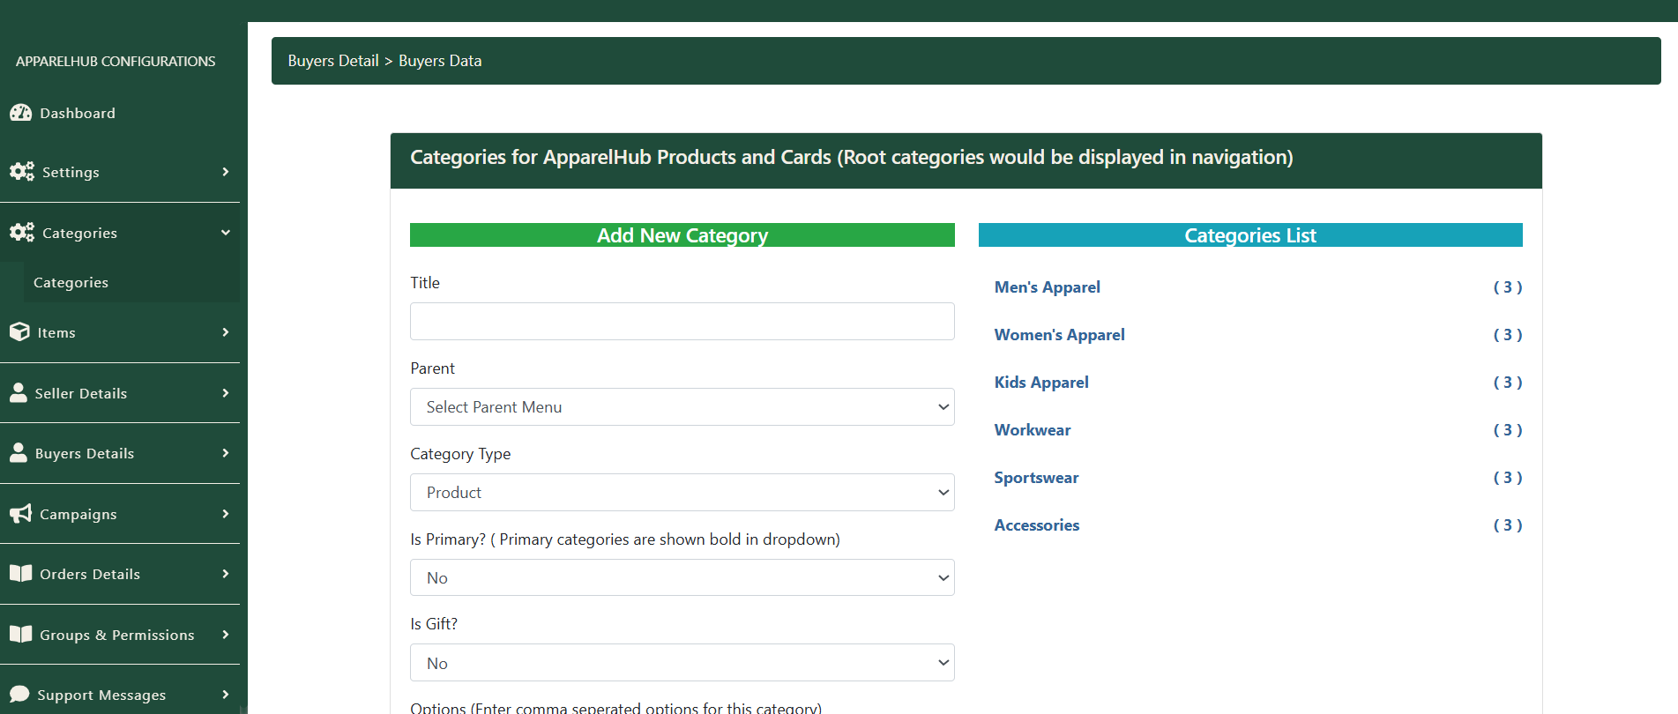Click the Support Messages chat bubble icon

coord(19,694)
